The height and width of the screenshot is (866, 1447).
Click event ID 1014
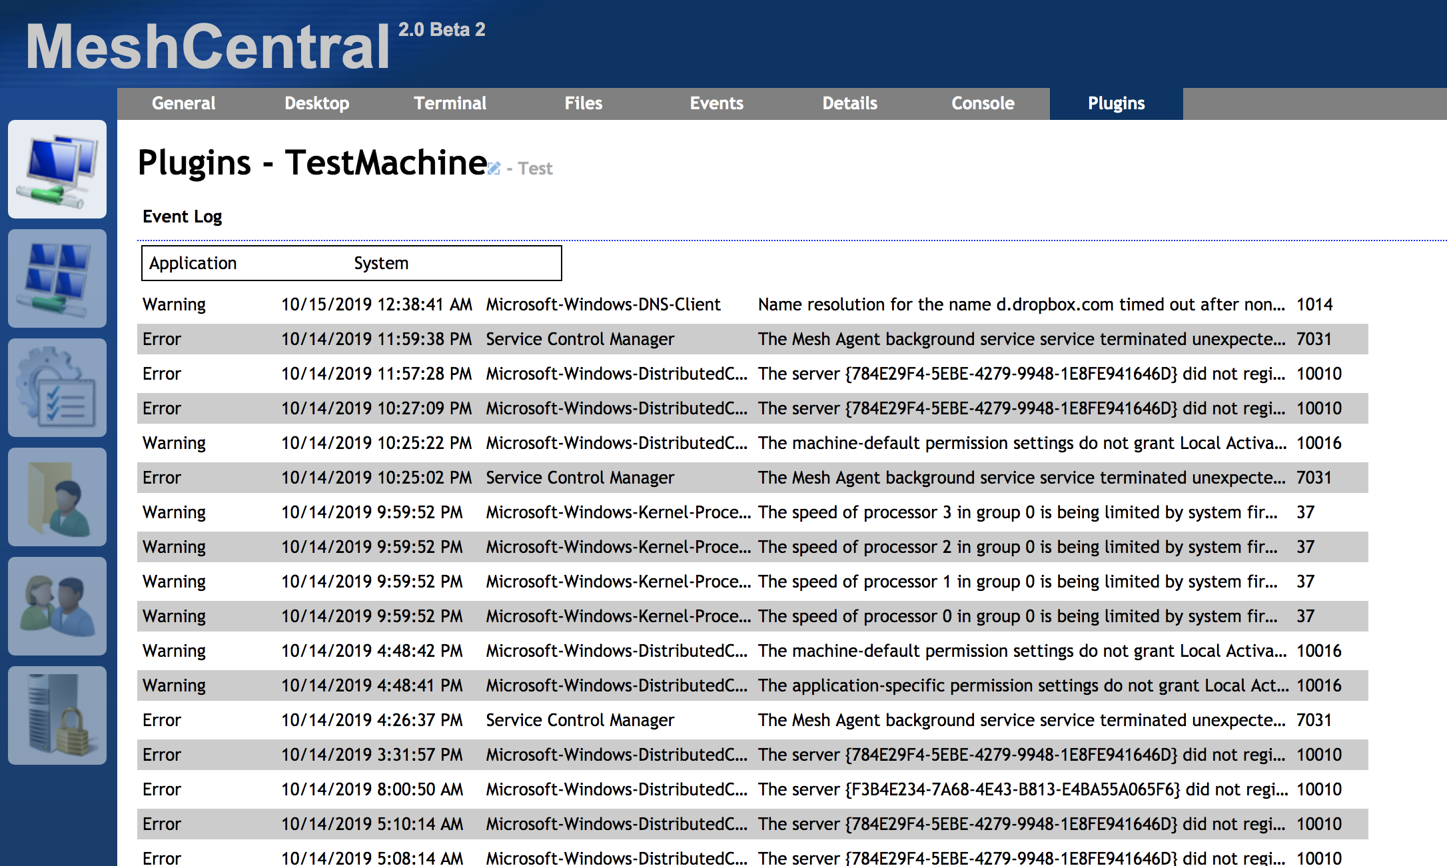[x=1314, y=304]
